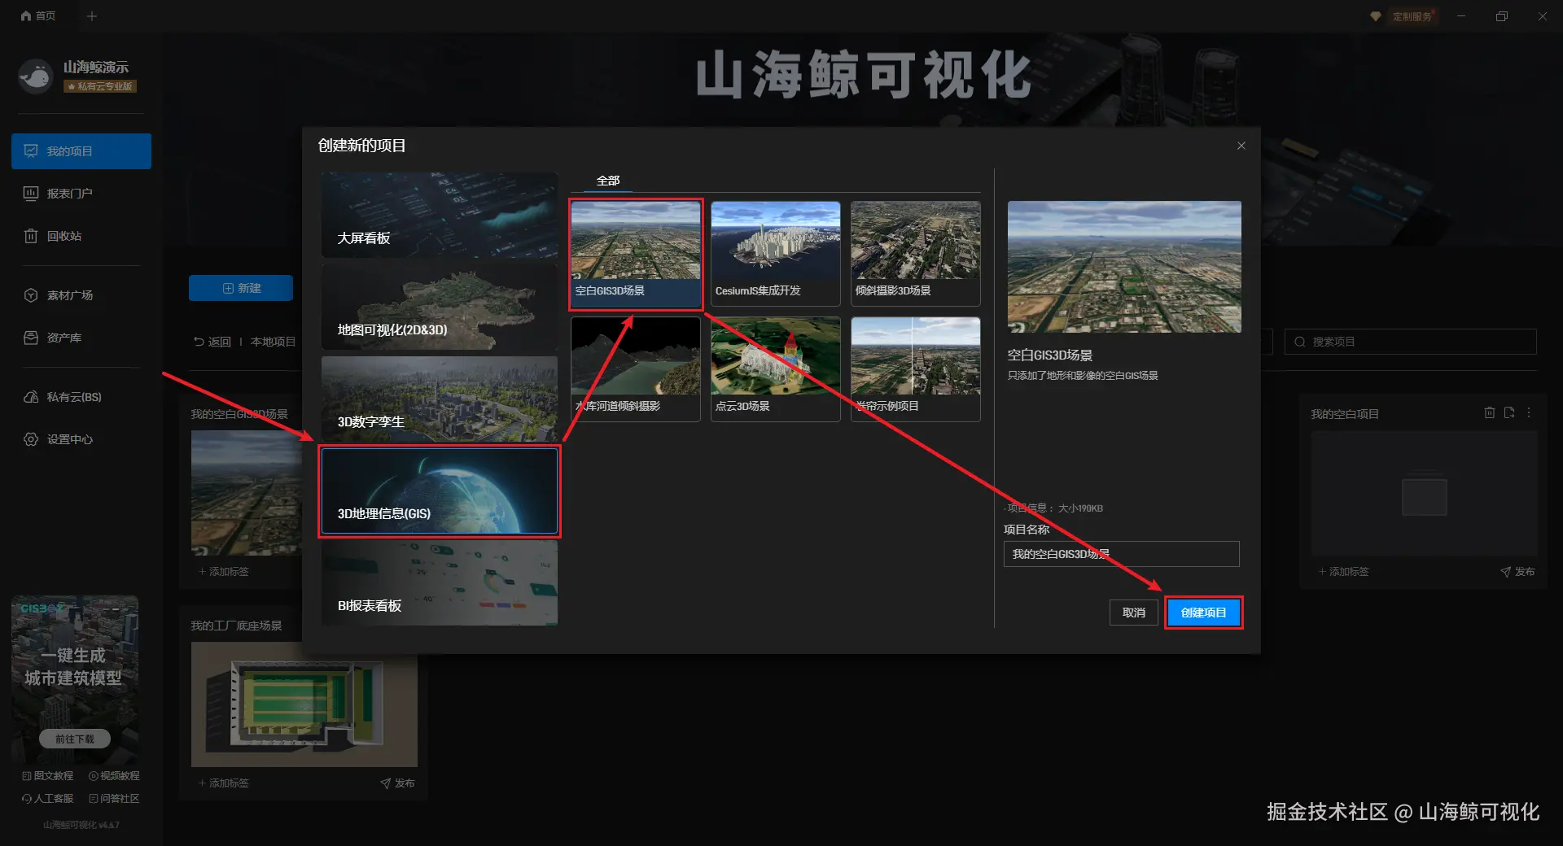
Task: Close the 创建新的项目 dialog
Action: [x=1241, y=146]
